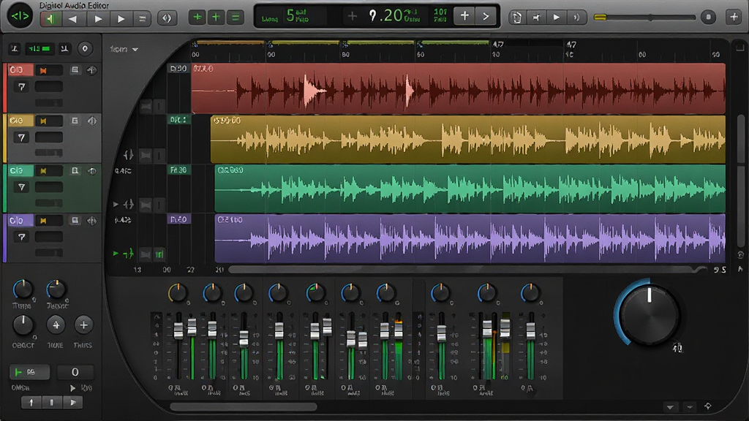The width and height of the screenshot is (749, 421).
Task: Click the square icon on green track header
Action: (x=75, y=170)
